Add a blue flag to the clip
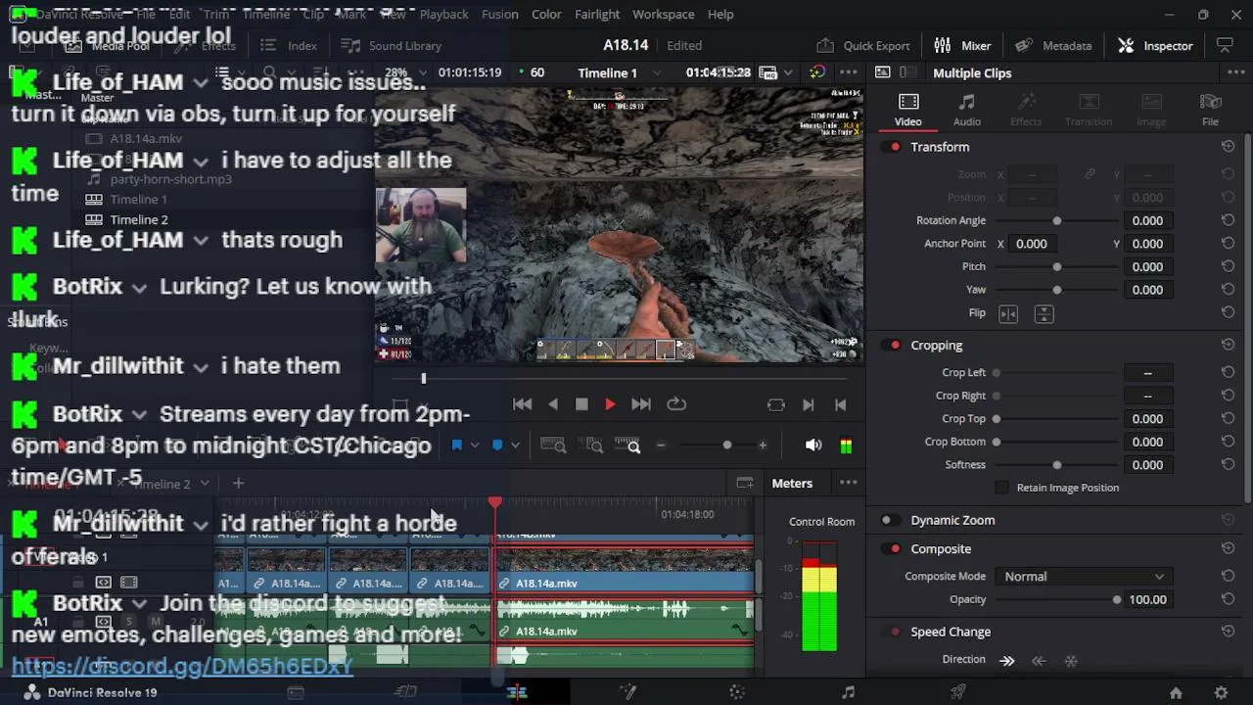 pyautogui.click(x=456, y=446)
